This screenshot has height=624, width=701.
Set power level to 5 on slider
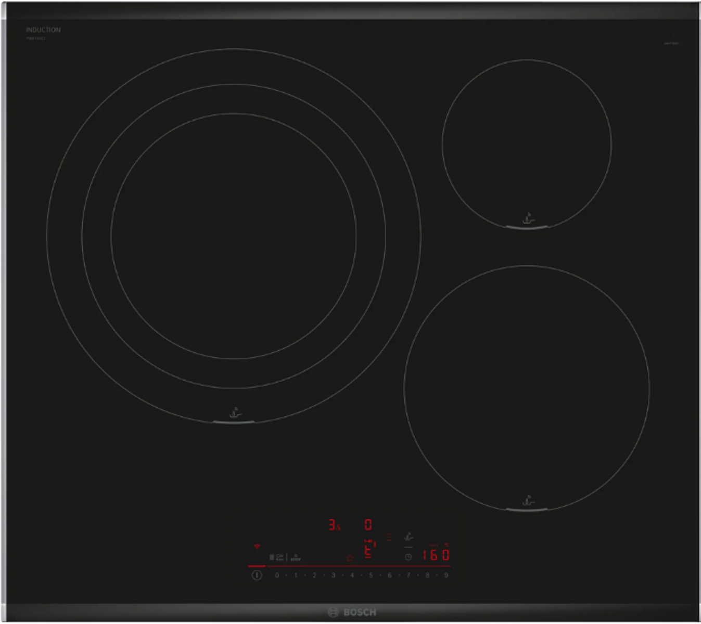[371, 575]
